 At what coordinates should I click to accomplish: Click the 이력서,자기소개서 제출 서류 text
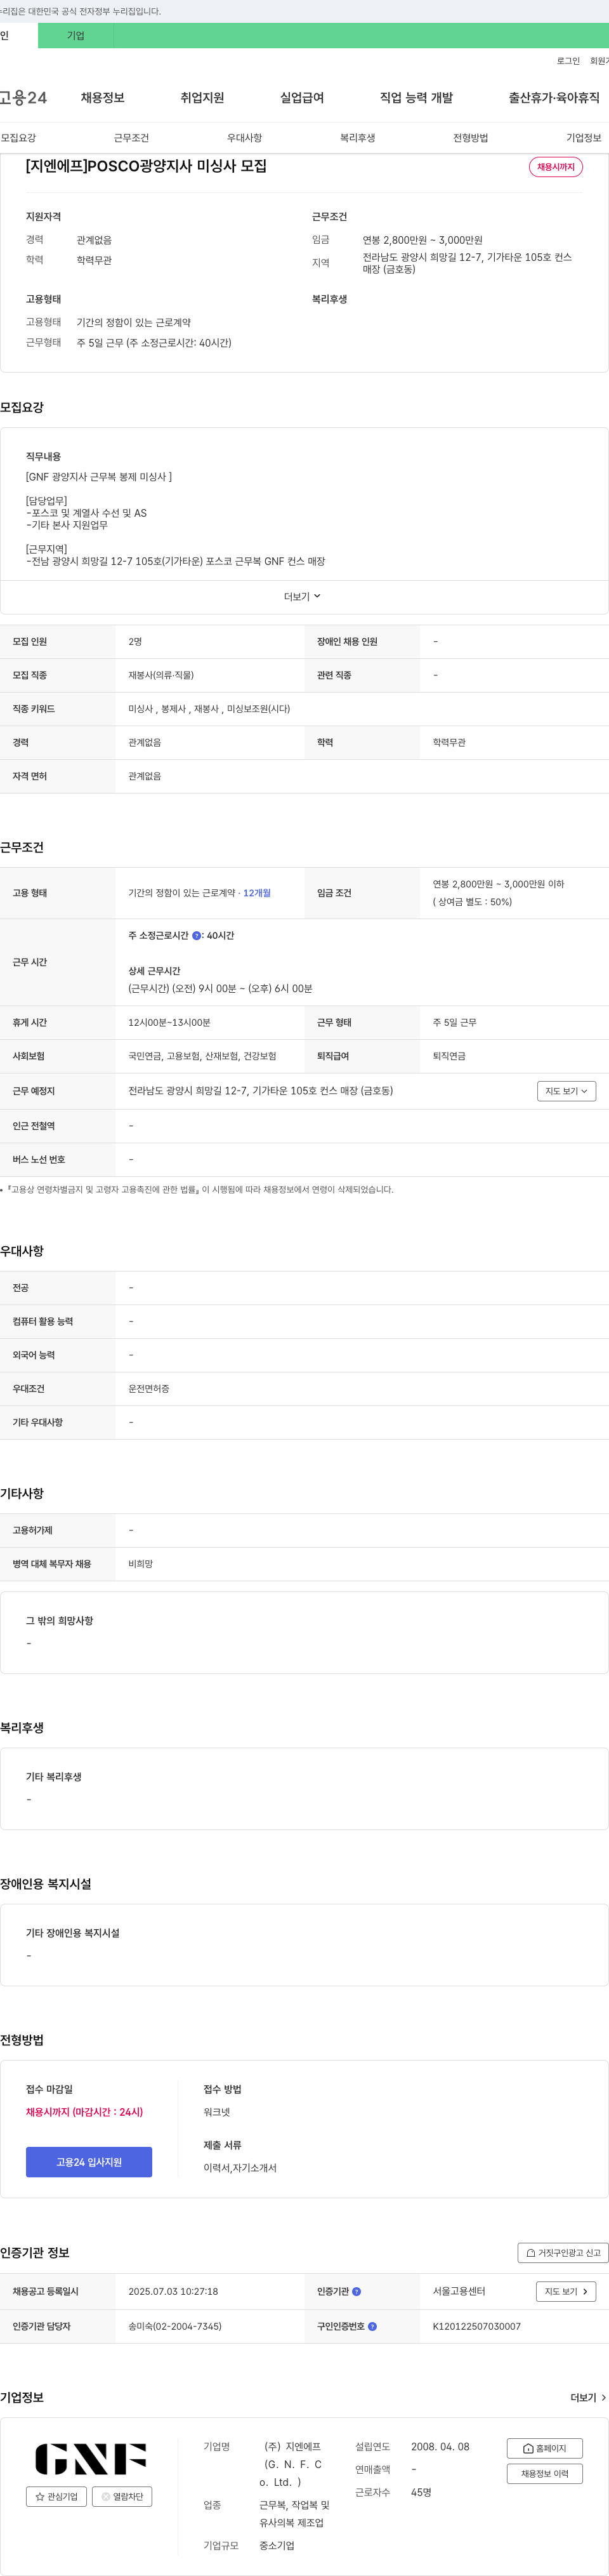click(x=240, y=2168)
